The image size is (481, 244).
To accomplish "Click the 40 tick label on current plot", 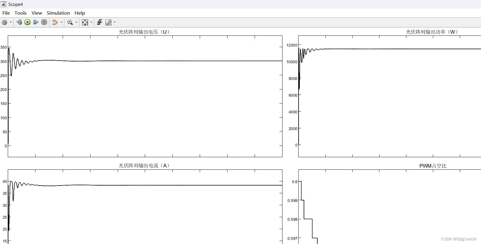I will coord(5,182).
